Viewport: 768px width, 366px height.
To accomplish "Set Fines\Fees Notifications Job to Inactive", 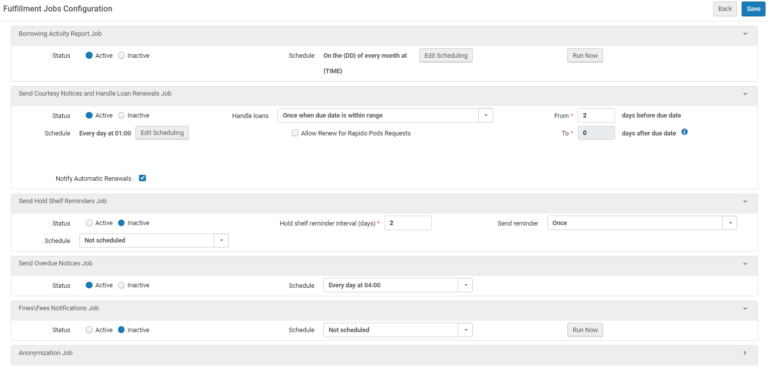I will coord(121,330).
